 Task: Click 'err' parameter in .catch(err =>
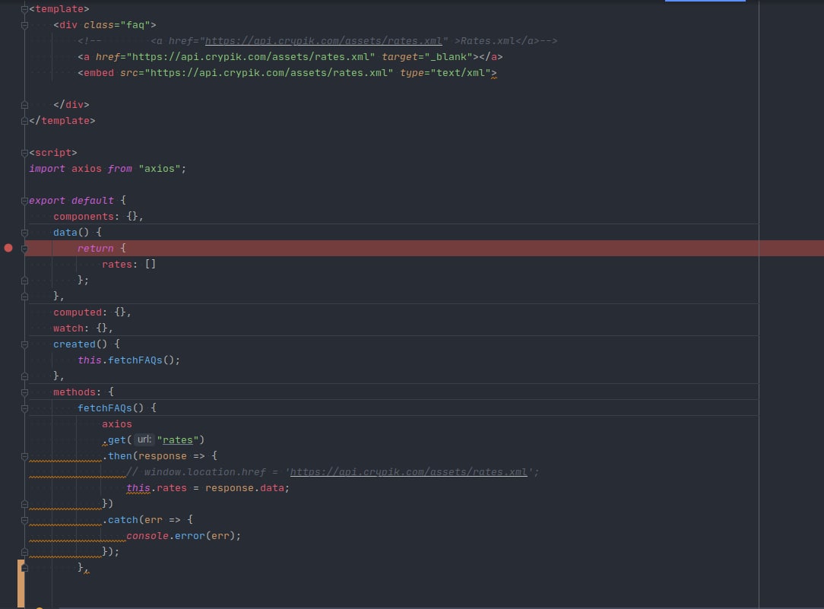(x=154, y=520)
